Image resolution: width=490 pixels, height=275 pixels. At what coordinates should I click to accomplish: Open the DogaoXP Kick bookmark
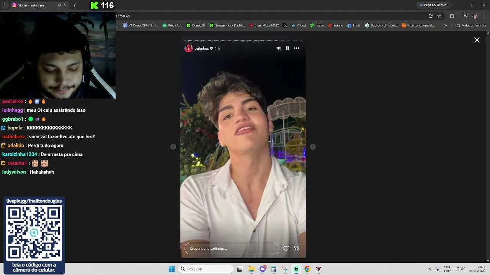[x=196, y=26]
